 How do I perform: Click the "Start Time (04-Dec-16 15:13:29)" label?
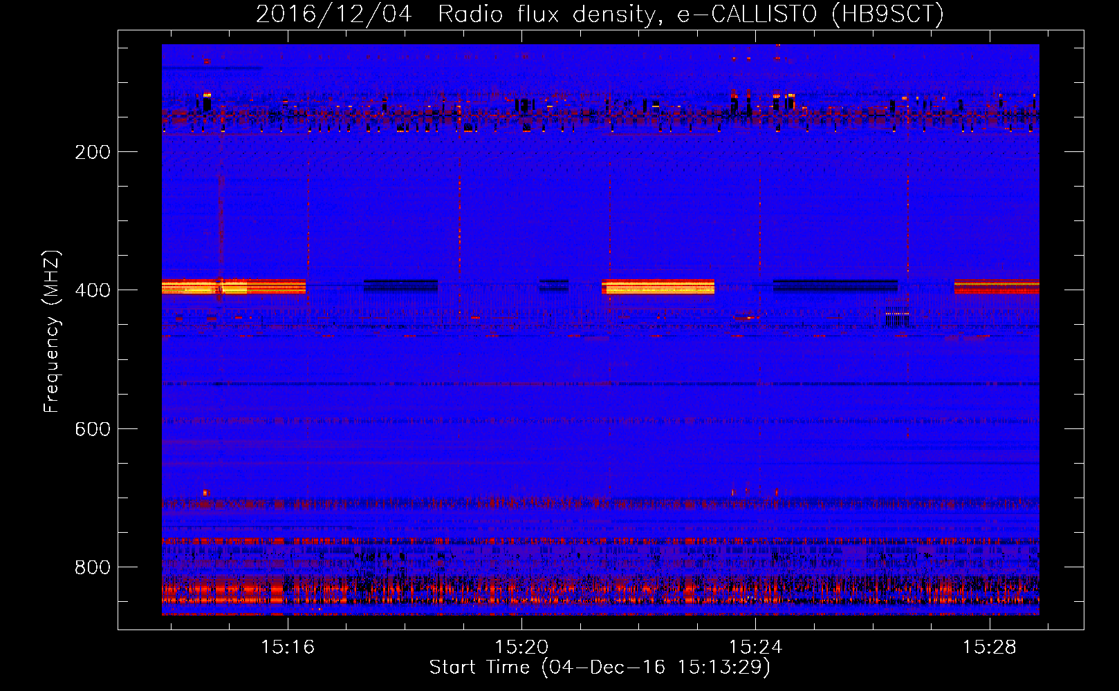coord(600,667)
